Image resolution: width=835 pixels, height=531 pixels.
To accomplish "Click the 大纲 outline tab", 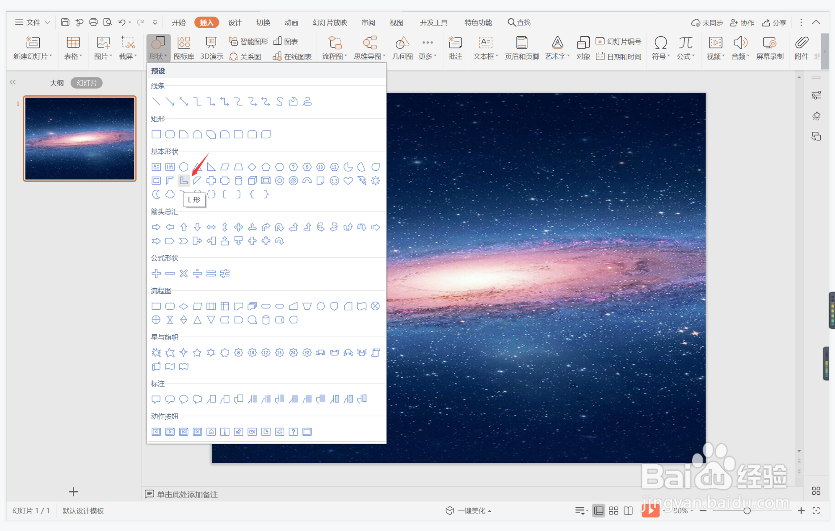I will point(57,83).
